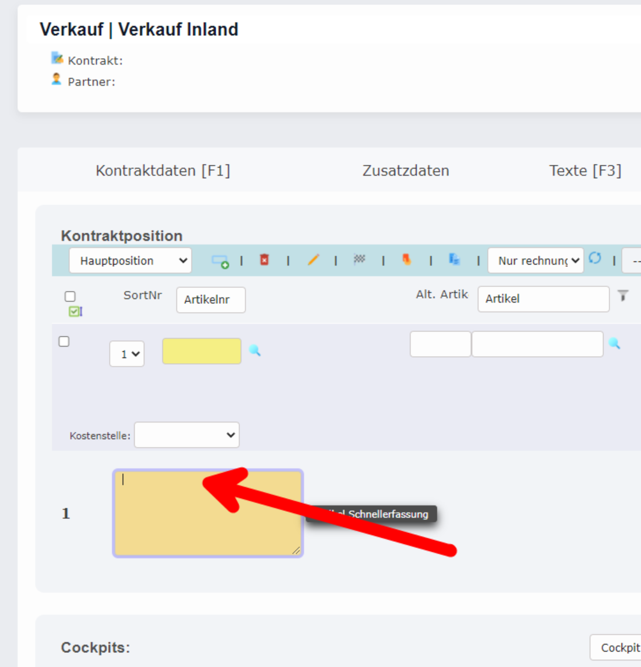Click the orange pencil edit icon
Image resolution: width=641 pixels, height=667 pixels.
313,260
